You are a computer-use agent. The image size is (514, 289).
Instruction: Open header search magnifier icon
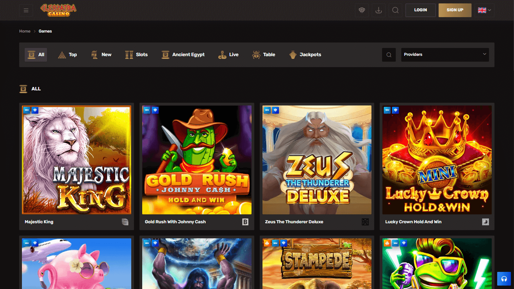pos(395,10)
